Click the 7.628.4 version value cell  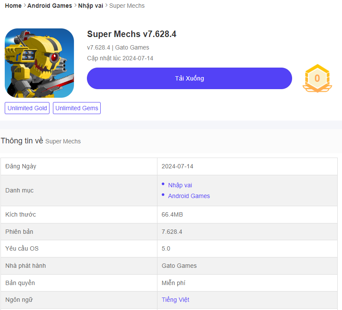pyautogui.click(x=247, y=232)
